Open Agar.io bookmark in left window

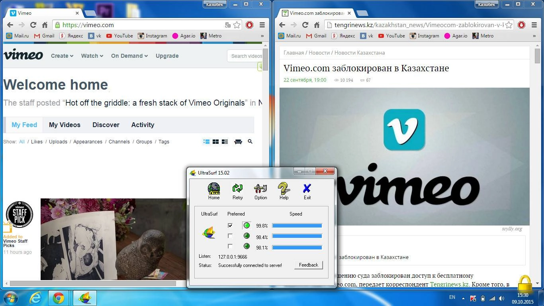click(x=184, y=36)
